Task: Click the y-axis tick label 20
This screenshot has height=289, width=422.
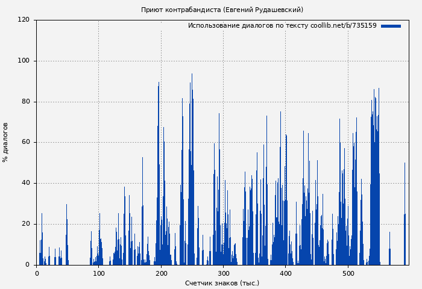Action: (25, 224)
